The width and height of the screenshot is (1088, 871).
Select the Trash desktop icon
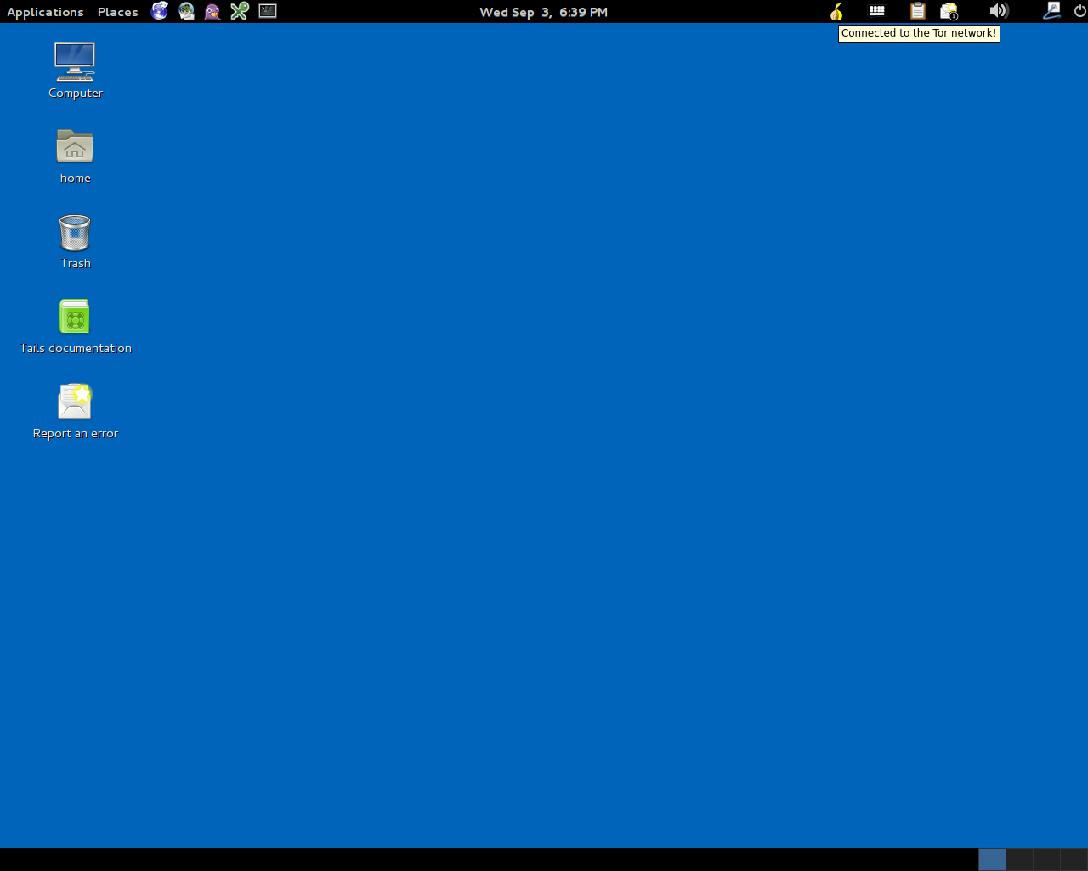[x=75, y=241]
